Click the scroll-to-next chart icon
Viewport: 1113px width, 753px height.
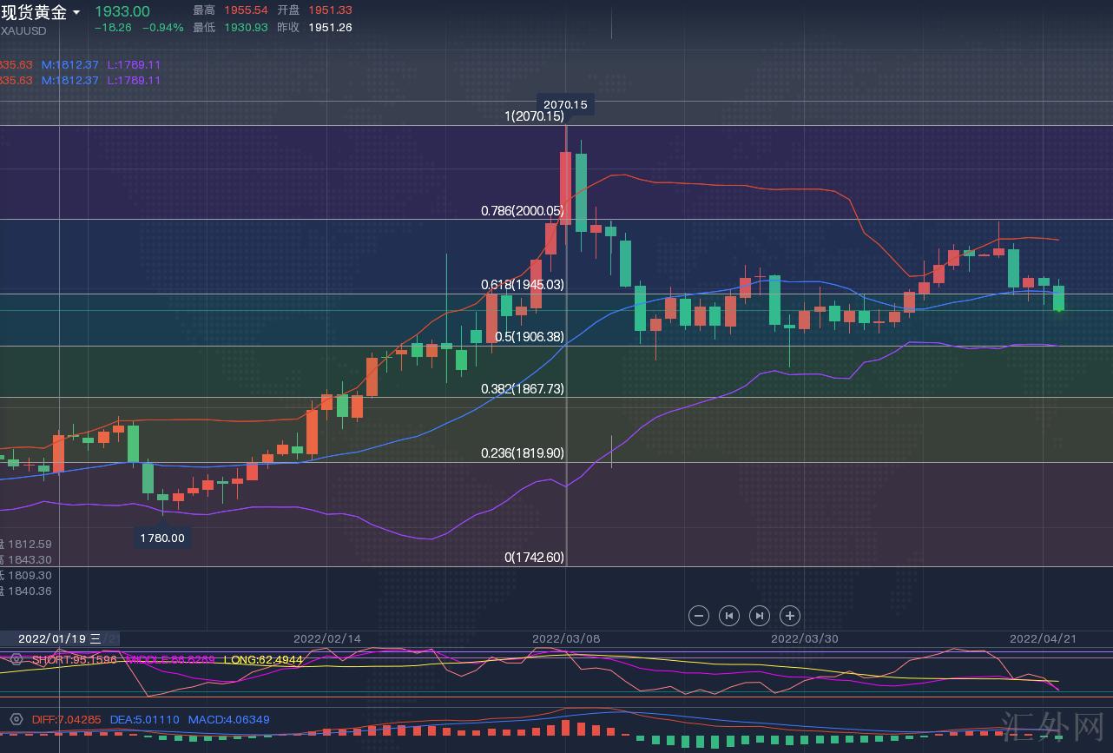click(x=759, y=616)
